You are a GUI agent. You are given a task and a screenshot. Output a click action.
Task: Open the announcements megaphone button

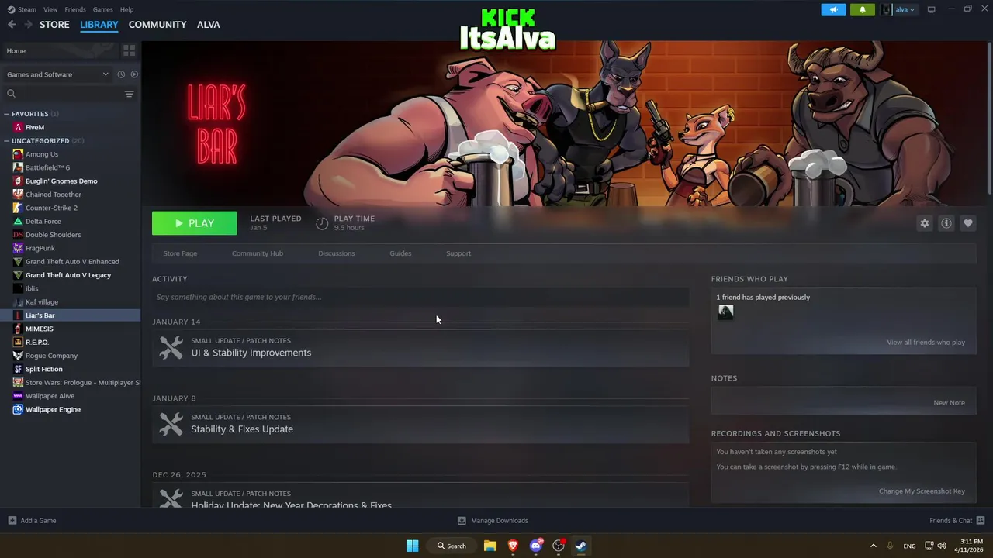(833, 9)
